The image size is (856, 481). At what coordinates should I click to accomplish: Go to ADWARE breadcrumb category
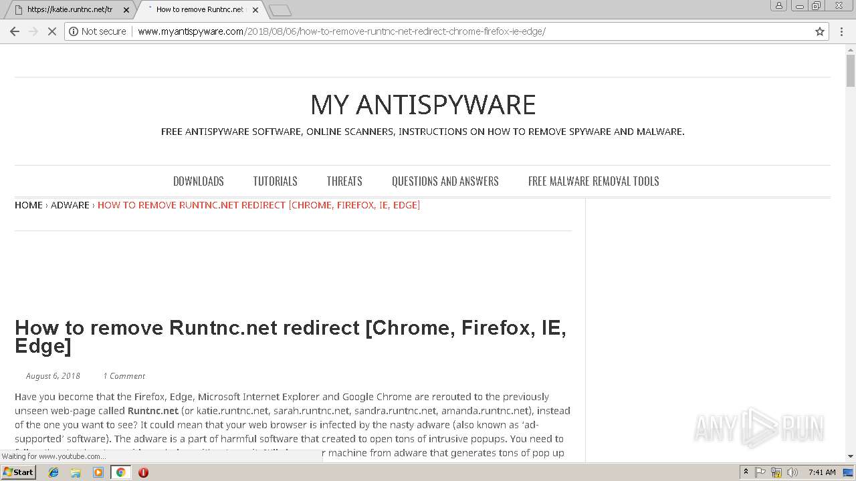(70, 205)
